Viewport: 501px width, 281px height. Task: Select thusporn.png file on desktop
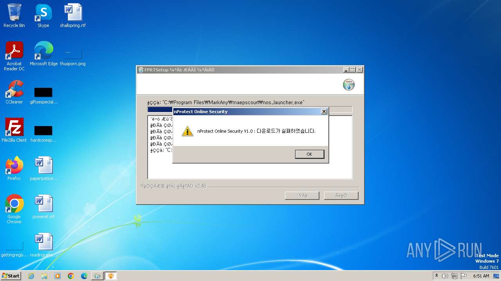tap(73, 57)
